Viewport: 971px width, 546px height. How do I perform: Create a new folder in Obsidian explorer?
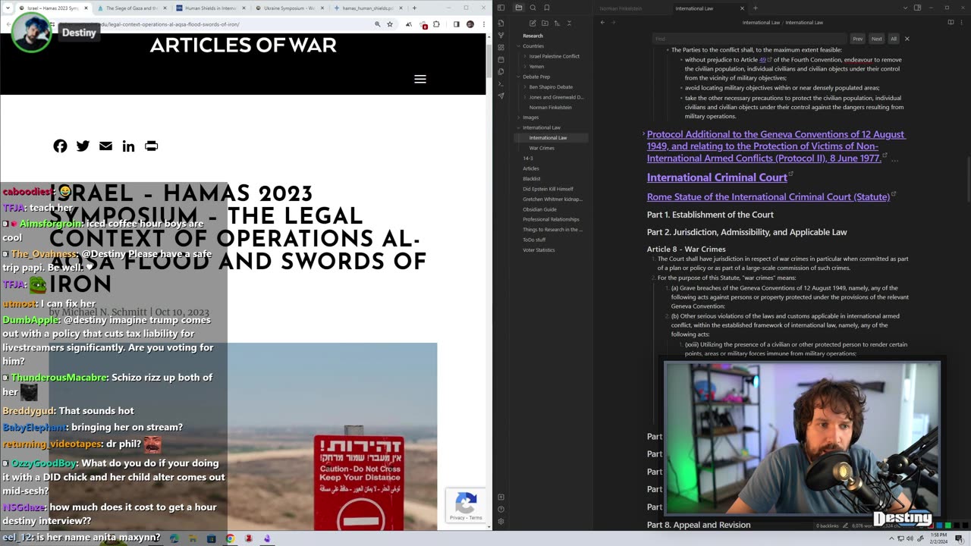click(545, 24)
